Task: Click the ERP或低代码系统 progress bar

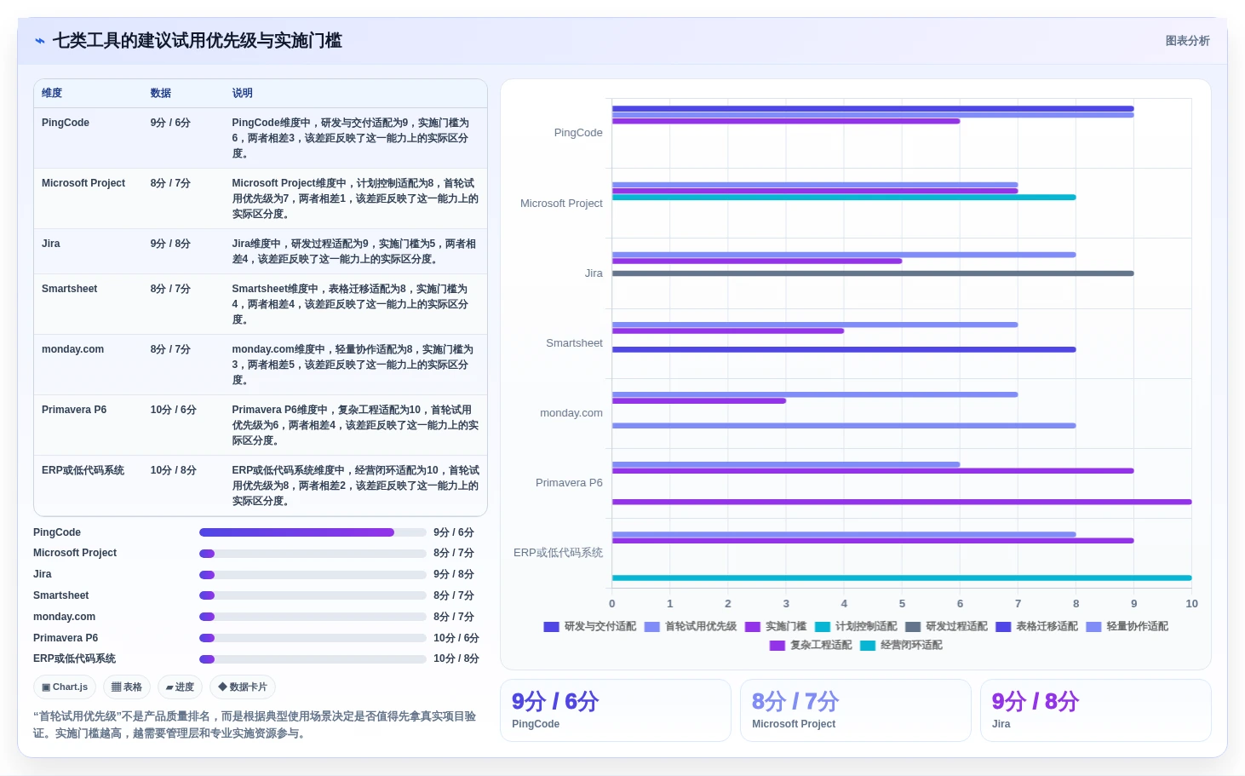Action: pos(313,659)
